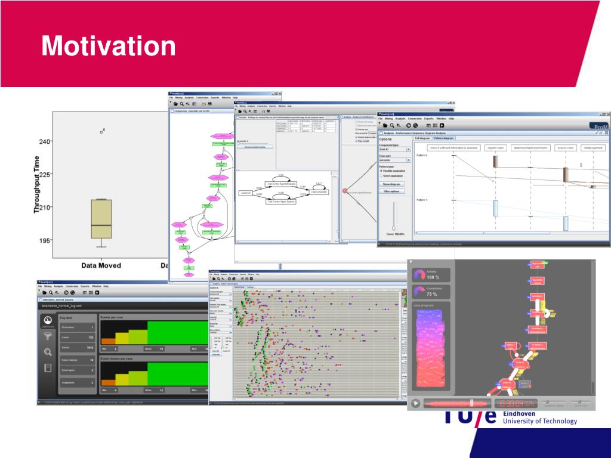Open Analysis menu in sequence diagram window

coord(400,119)
